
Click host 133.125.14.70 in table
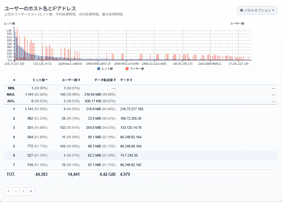(131, 128)
